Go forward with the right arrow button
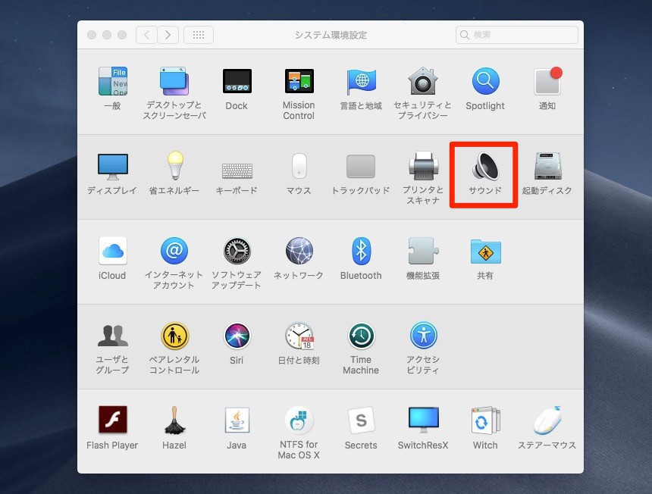 [168, 35]
